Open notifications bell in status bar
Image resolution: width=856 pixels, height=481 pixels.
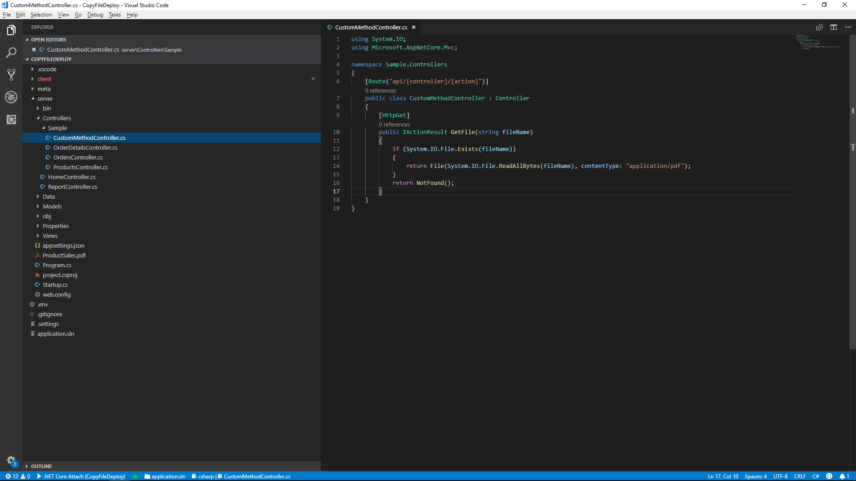tap(844, 476)
